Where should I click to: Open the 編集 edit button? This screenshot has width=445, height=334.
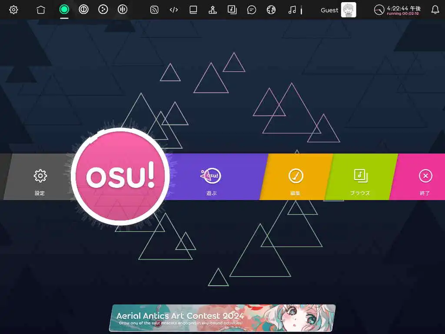[296, 177]
